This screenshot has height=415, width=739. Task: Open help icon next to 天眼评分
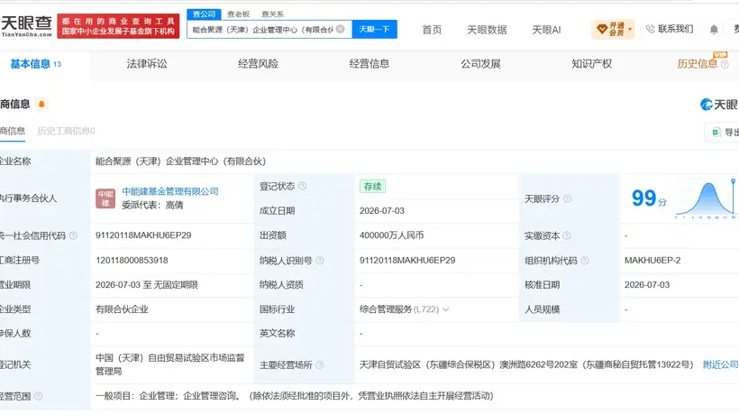568,199
